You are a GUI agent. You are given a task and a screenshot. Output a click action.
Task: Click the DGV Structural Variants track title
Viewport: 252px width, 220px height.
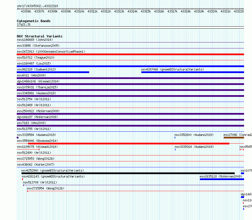(x=40, y=36)
